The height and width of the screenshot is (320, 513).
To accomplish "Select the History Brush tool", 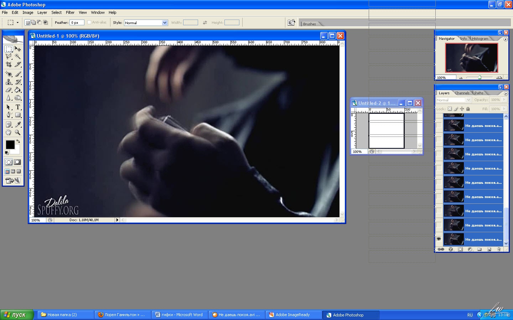I will pos(18,82).
